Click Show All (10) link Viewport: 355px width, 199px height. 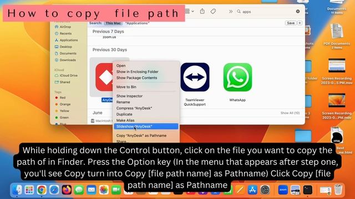click(290, 113)
